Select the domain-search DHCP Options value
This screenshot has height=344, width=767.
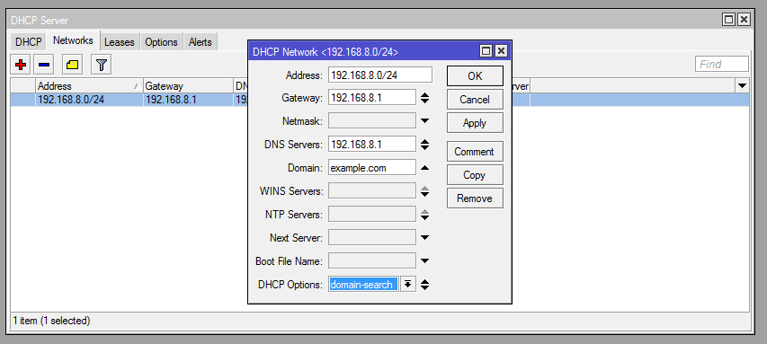click(x=364, y=285)
